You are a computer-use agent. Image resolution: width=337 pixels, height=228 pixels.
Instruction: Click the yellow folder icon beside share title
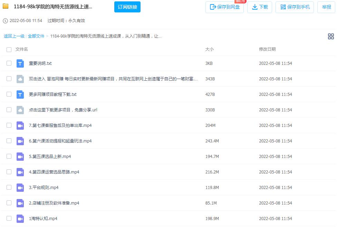pyautogui.click(x=6, y=6)
